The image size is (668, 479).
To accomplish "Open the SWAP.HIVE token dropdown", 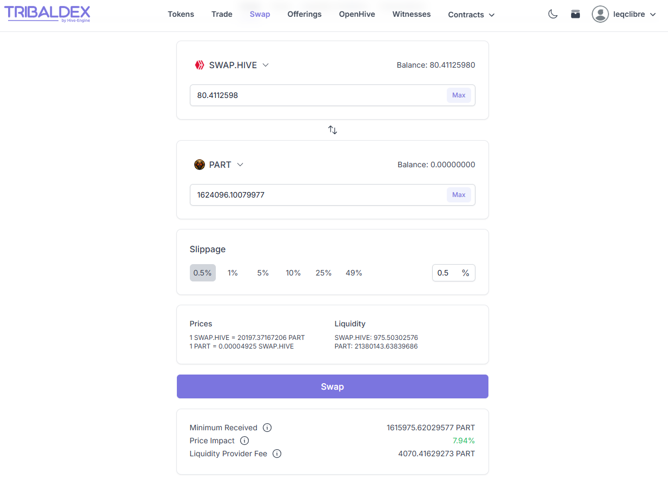I will [232, 65].
